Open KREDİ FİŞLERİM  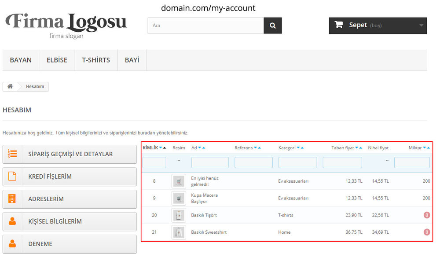pos(70,177)
